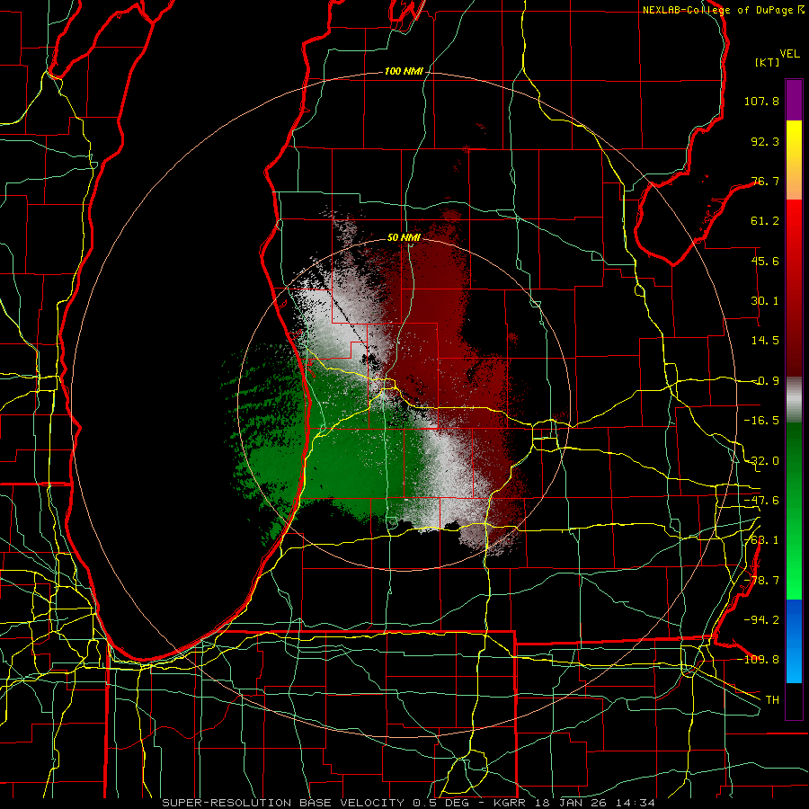Click the 107.8 legend value
This screenshot has height=809, width=809.
tap(761, 101)
